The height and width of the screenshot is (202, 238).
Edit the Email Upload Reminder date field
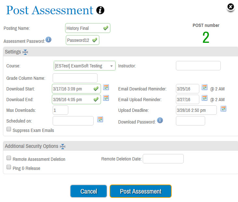point(188,100)
